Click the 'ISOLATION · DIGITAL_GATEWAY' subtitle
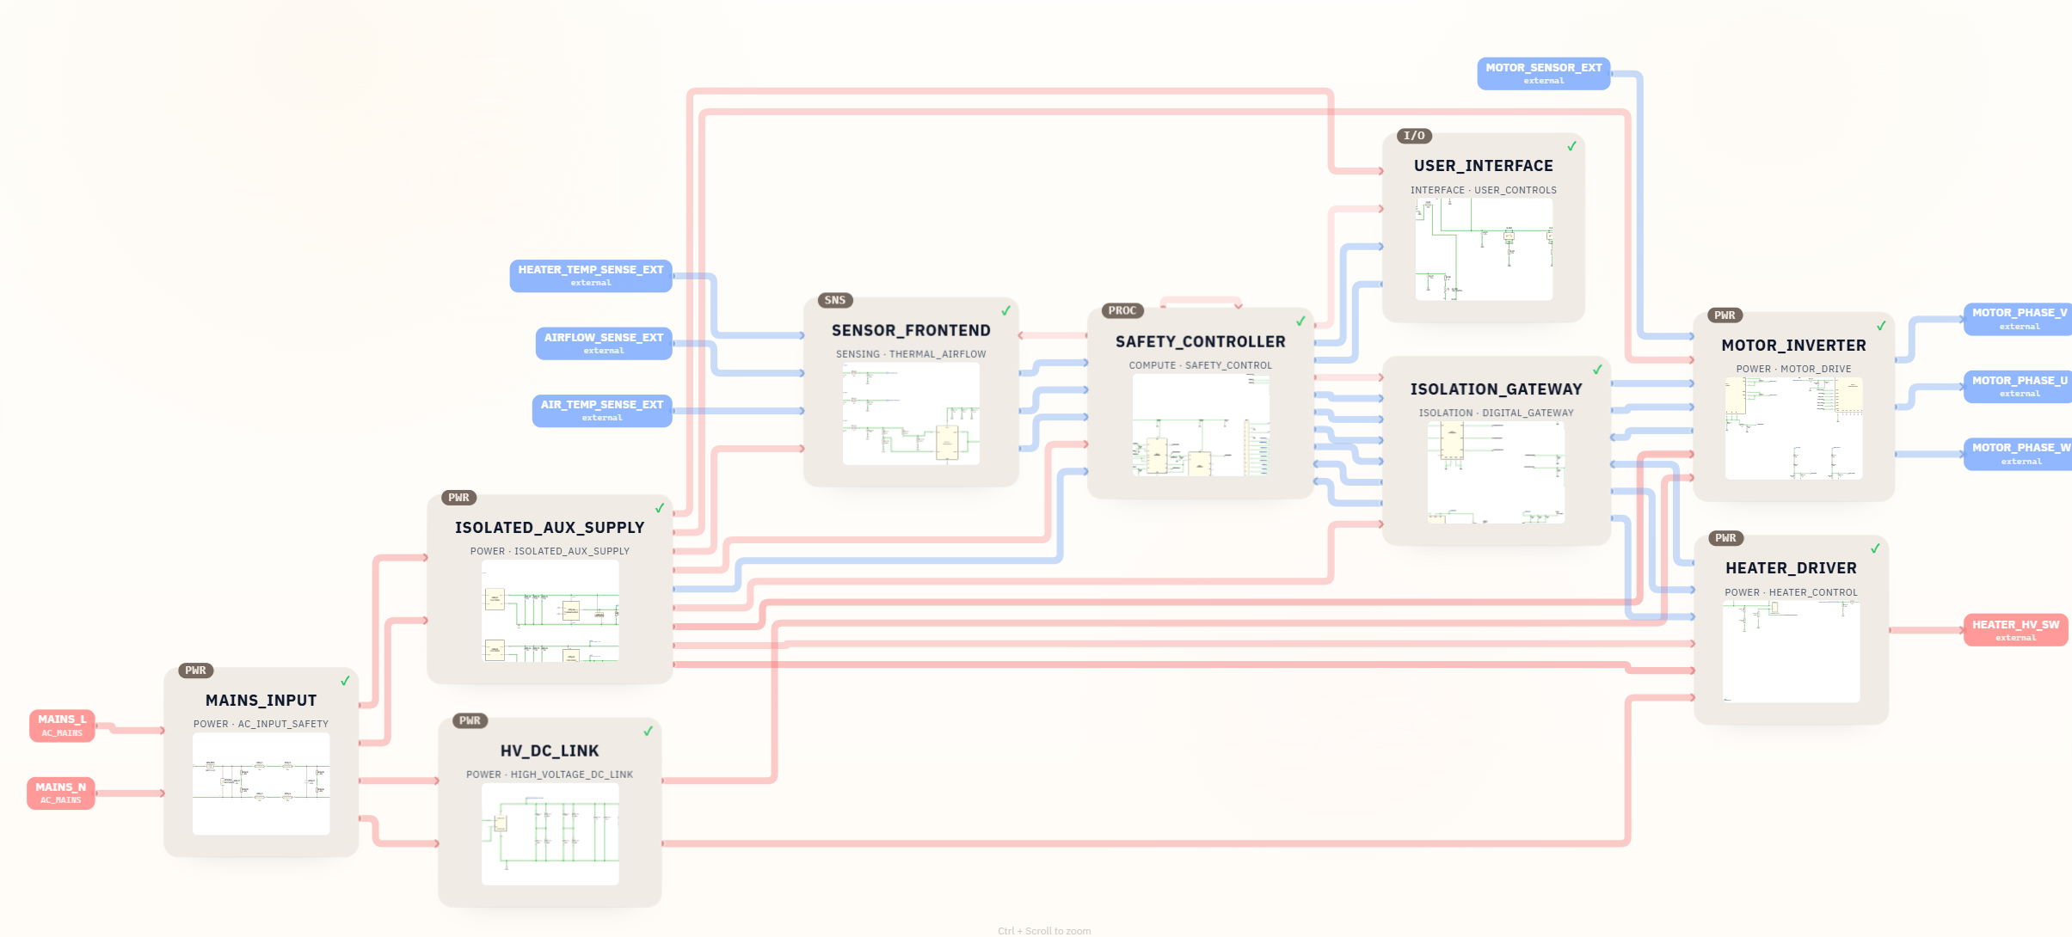This screenshot has height=937, width=2072. (1497, 413)
